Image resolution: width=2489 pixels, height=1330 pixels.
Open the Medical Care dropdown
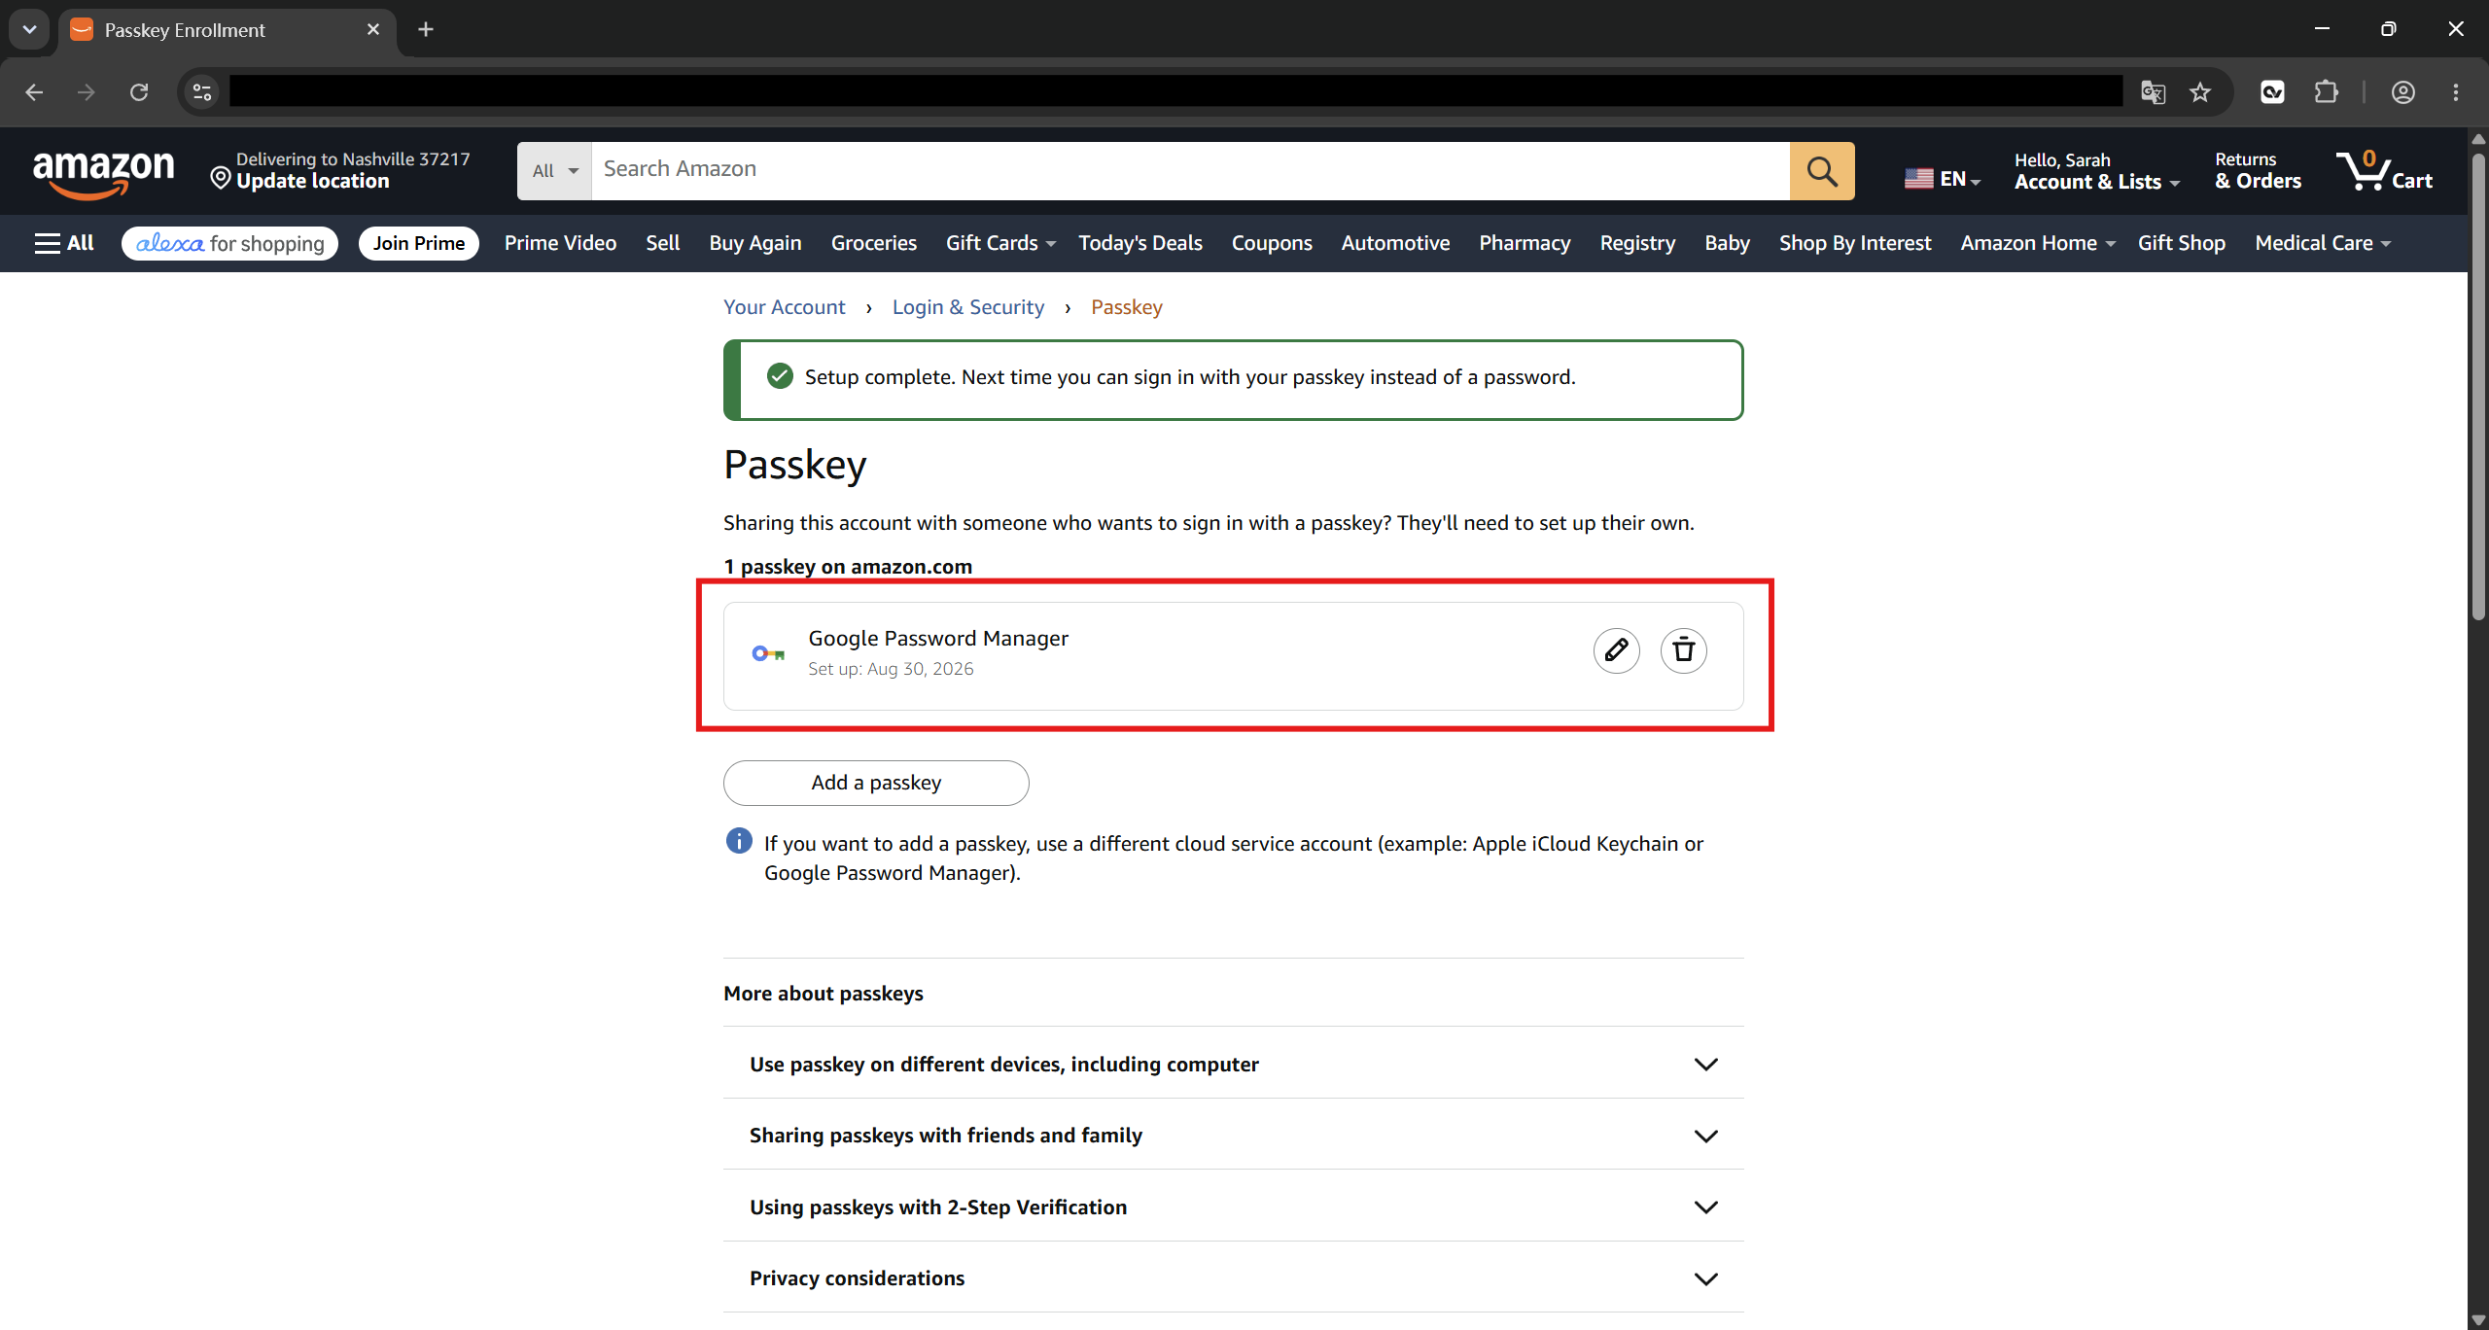(2323, 243)
